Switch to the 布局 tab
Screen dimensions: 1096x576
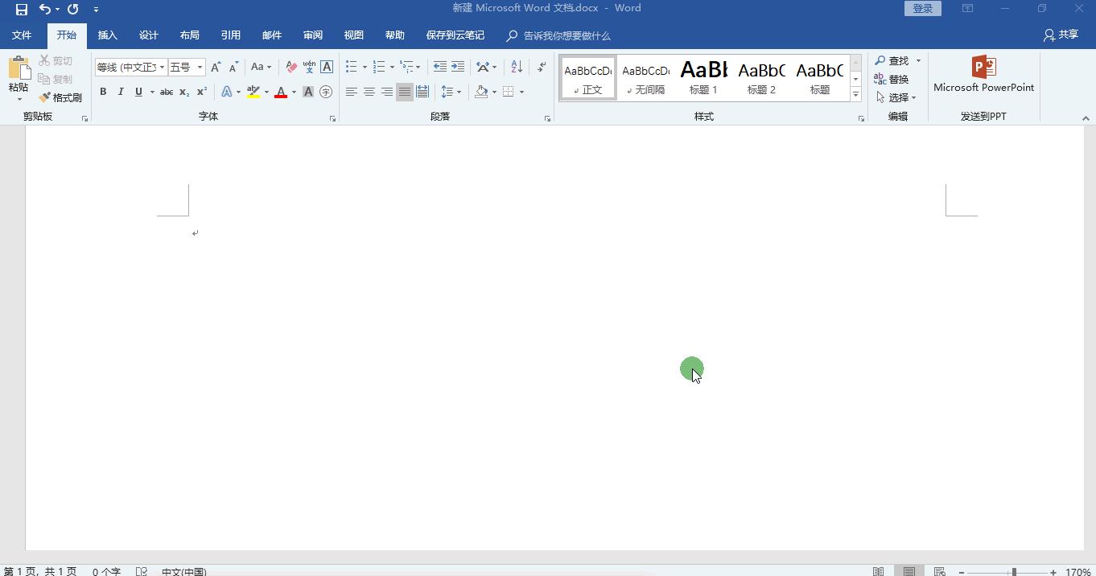coord(190,35)
